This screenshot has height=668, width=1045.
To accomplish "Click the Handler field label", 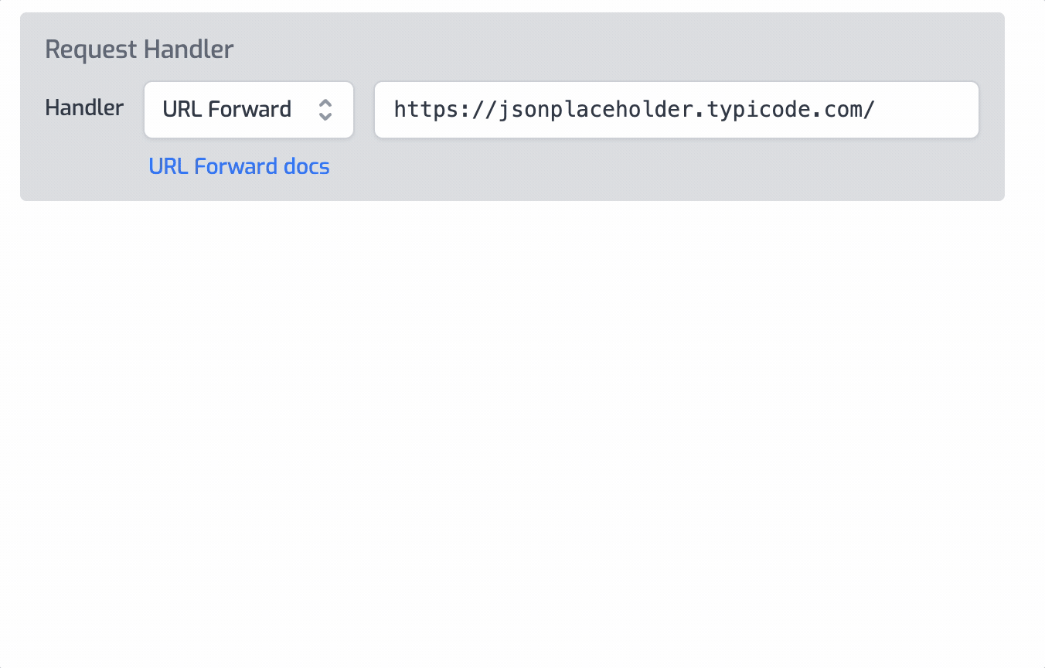I will (x=84, y=107).
